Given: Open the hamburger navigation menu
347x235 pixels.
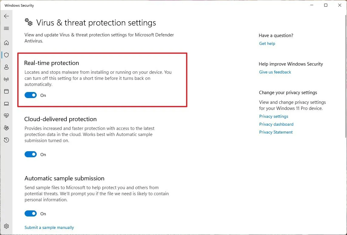Looking at the screenshot, I should (x=6, y=29).
